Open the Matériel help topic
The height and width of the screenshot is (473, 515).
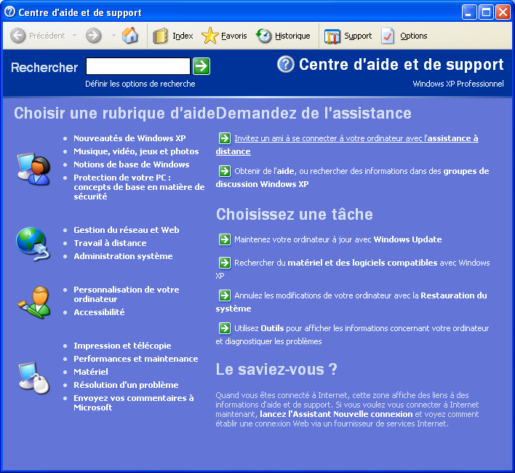point(91,372)
